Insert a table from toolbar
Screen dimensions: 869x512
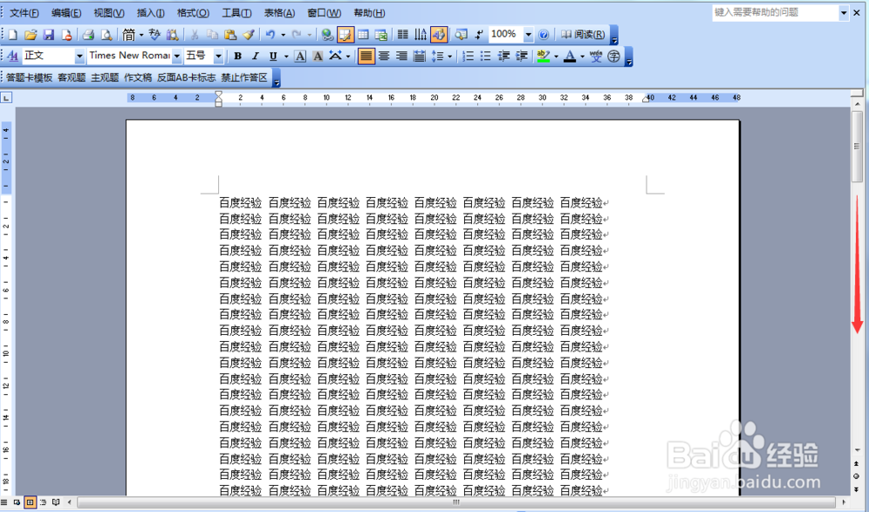363,35
